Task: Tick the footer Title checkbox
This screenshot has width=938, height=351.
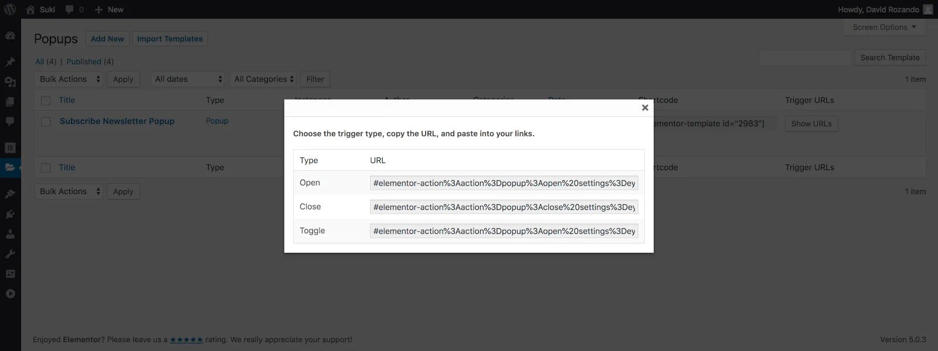Action: point(46,168)
